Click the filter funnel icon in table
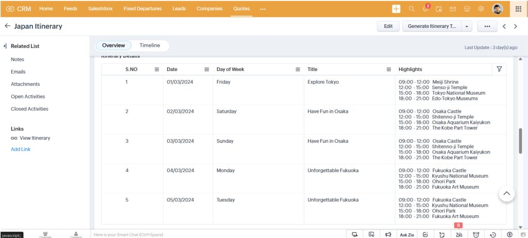 point(499,69)
